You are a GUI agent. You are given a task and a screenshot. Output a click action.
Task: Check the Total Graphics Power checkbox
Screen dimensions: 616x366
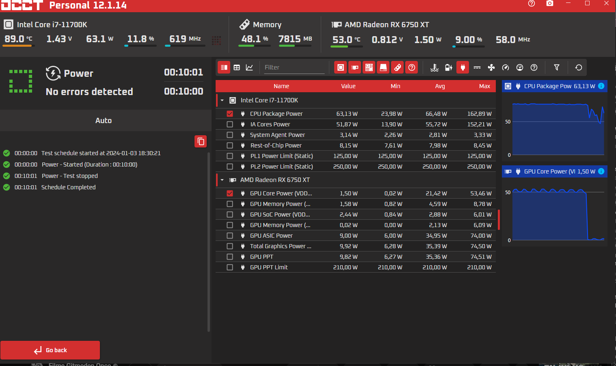click(x=230, y=246)
